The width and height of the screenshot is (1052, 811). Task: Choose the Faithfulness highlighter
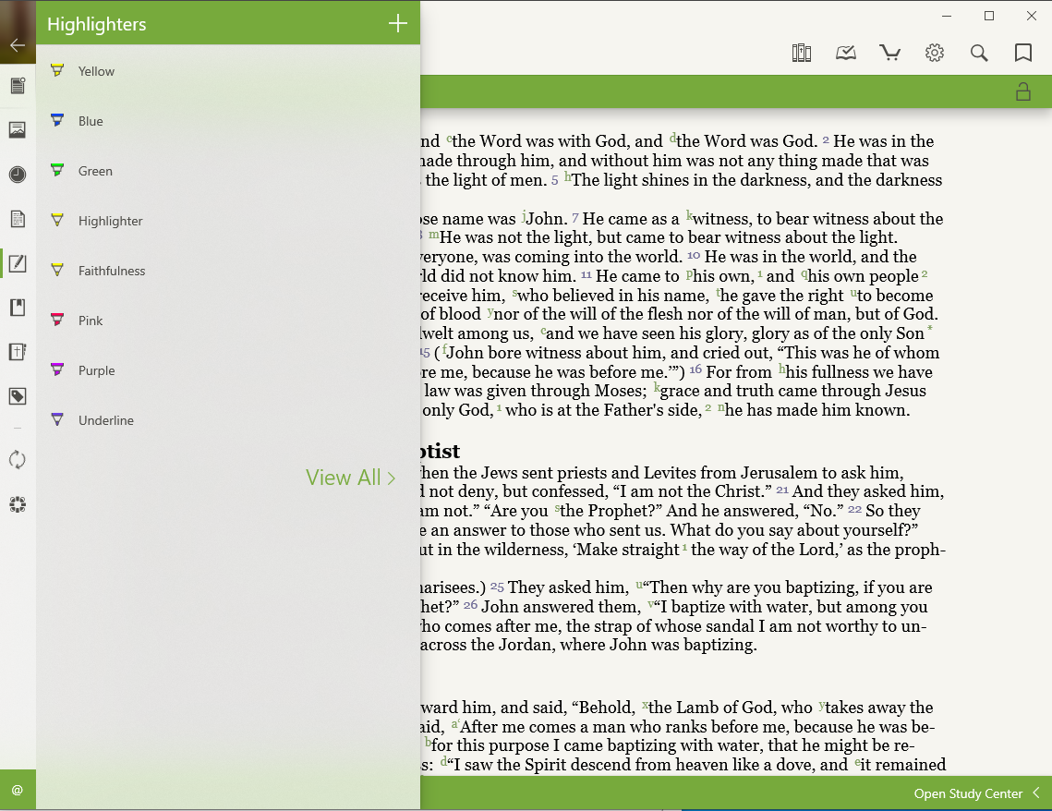[x=111, y=271]
